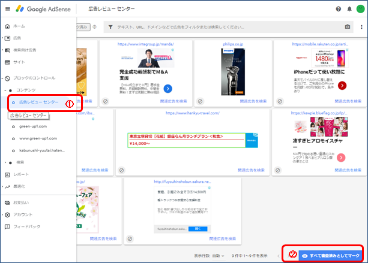Open the hamburger main menu
Image resolution: width=368 pixels, height=263 pixels.
point(8,9)
